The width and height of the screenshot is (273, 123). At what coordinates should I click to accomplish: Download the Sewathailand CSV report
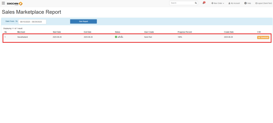coord(263,37)
